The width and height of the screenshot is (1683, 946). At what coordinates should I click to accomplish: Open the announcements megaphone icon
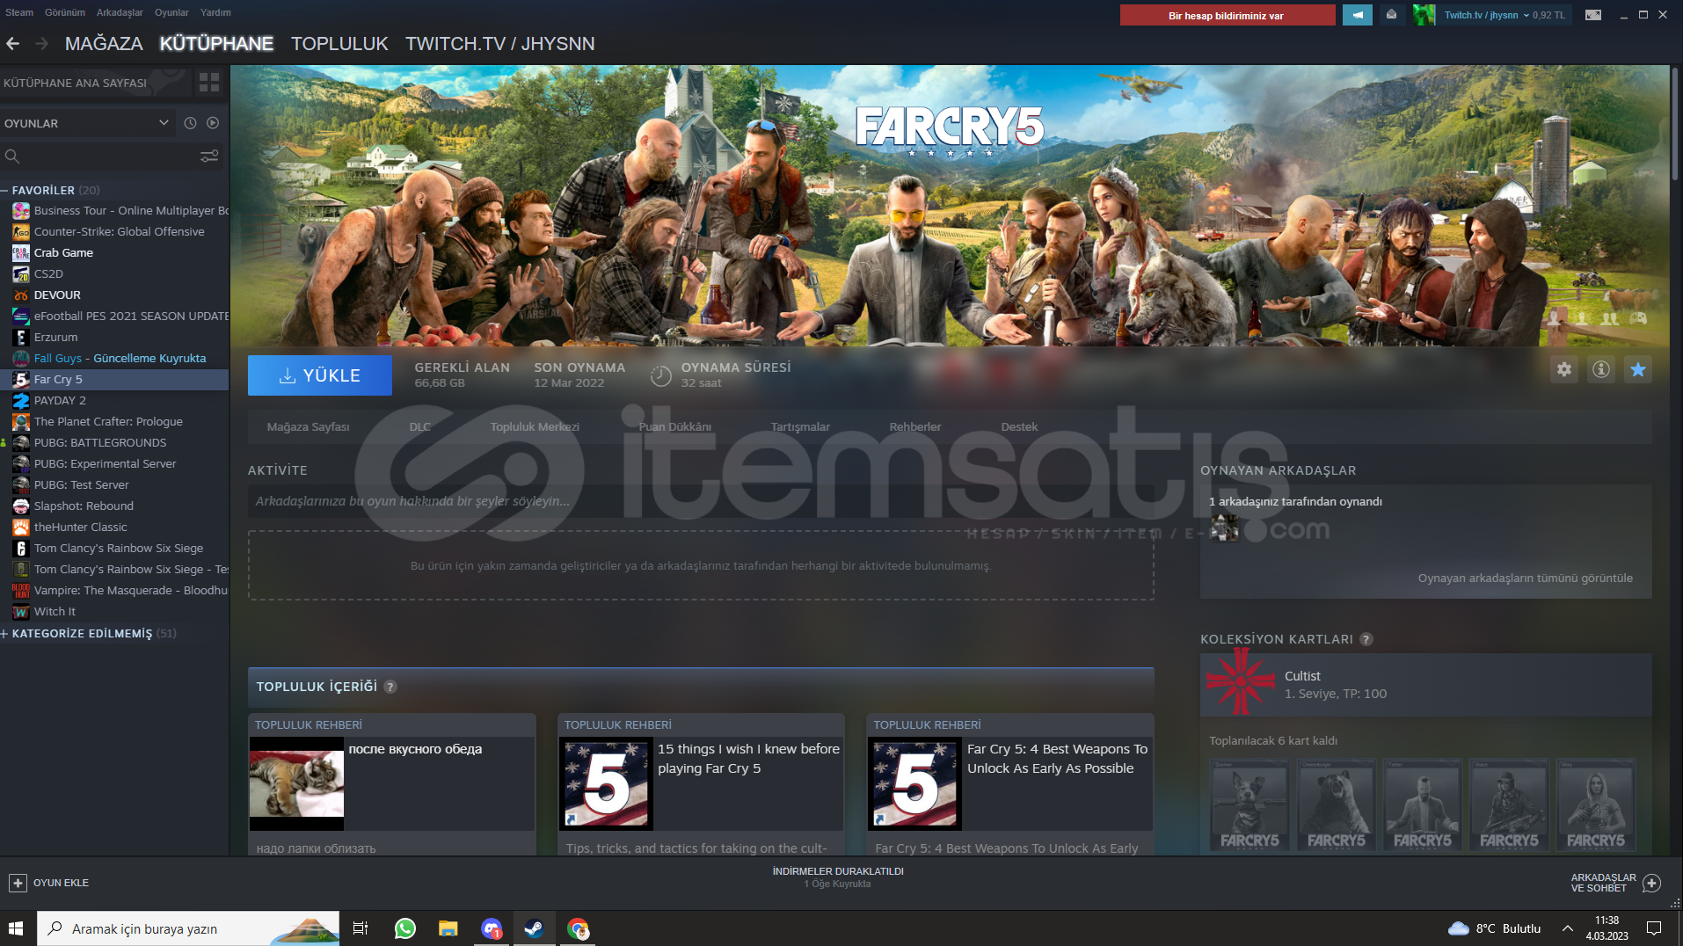click(x=1358, y=15)
